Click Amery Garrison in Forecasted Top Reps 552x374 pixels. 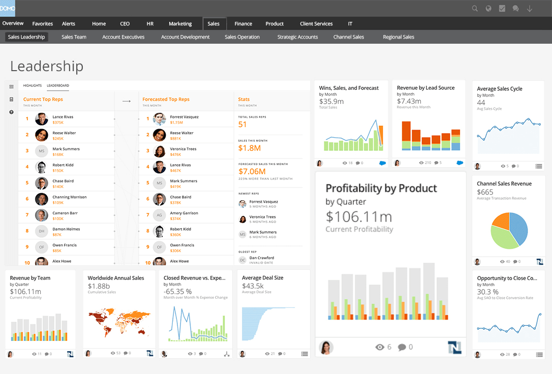coord(186,215)
